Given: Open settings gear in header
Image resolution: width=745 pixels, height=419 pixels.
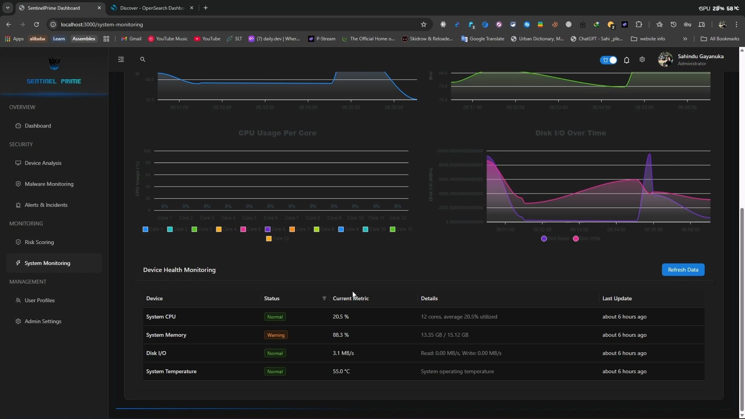Looking at the screenshot, I should (x=642, y=60).
